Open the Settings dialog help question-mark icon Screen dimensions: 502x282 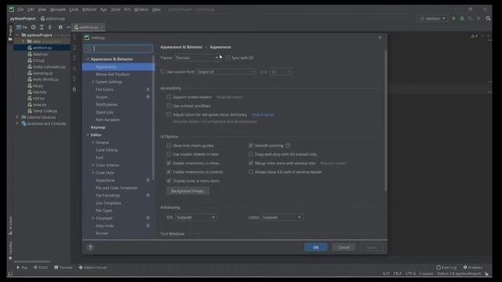[x=90, y=248]
